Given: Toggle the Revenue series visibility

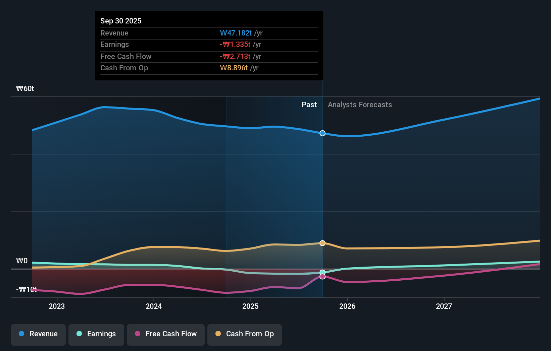Looking at the screenshot, I should [38, 334].
